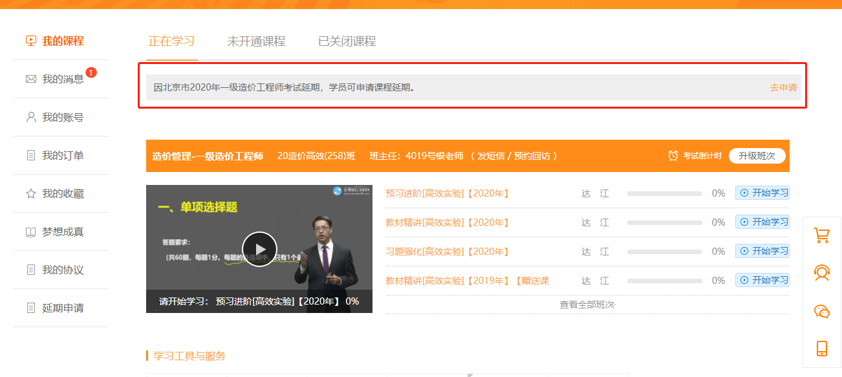Switch to the 未开通课程 tab
The height and width of the screenshot is (377, 842).
coord(256,41)
